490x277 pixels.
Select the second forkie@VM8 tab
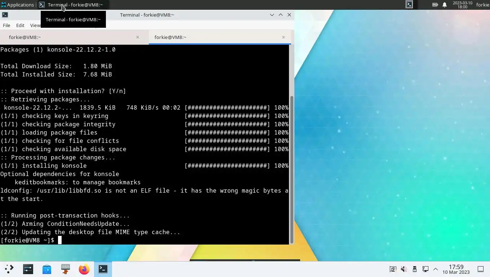(220, 37)
